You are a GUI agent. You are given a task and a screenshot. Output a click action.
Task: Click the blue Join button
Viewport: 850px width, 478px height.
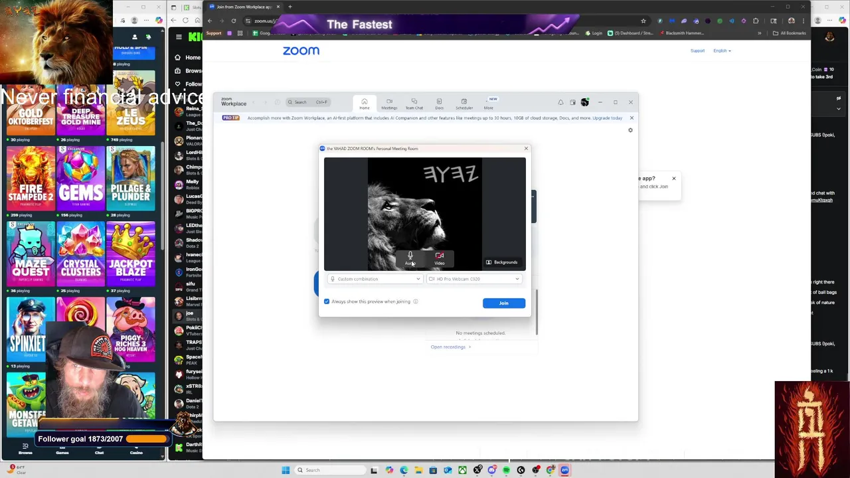(504, 303)
